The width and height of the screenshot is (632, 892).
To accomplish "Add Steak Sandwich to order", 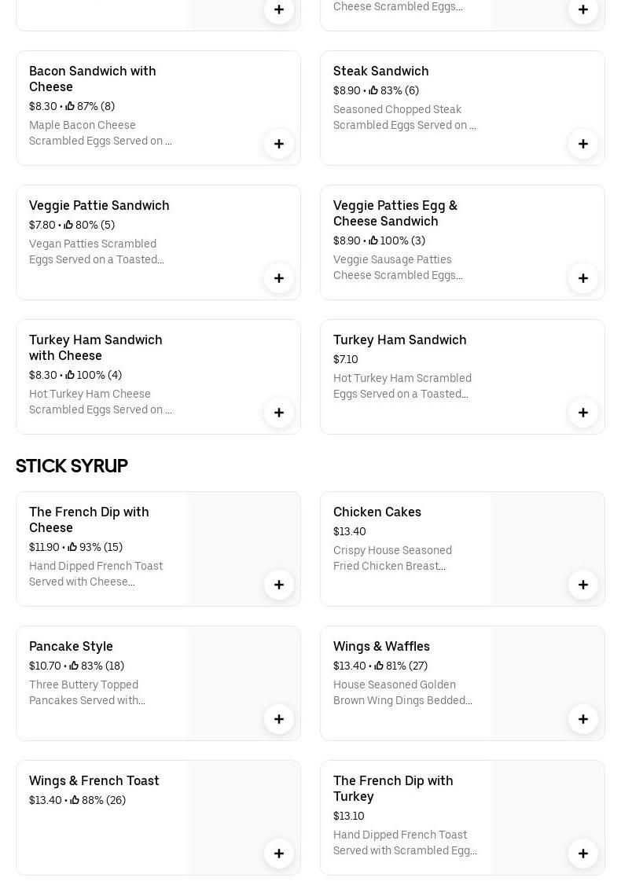I will click(x=583, y=144).
